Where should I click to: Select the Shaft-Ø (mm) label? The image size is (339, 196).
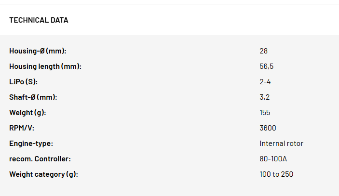point(33,97)
